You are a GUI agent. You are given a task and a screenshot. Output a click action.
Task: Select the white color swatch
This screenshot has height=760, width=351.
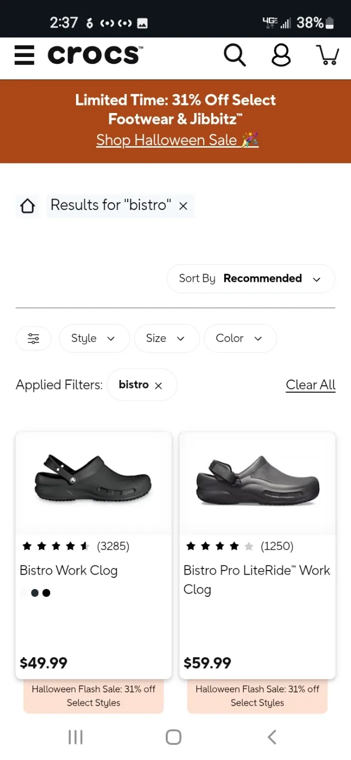pos(23,593)
